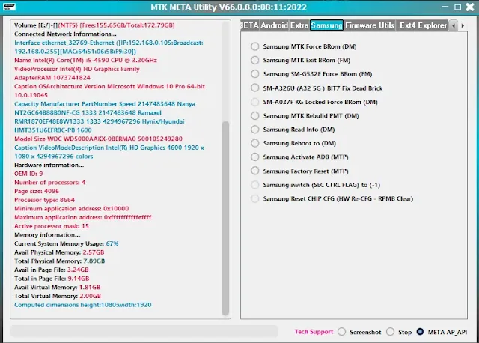Image resolution: width=479 pixels, height=343 pixels.
Task: Click the AdapterRAM 1073741824 line
Action: pyautogui.click(x=52, y=78)
